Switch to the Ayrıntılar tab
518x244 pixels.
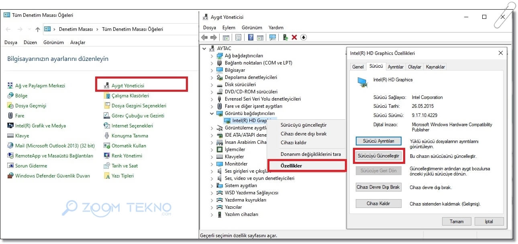396,67
